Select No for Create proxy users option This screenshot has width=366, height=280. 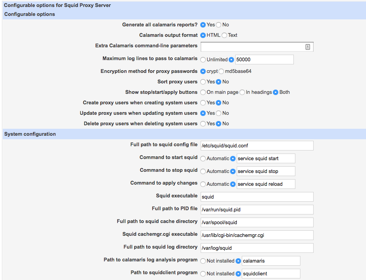[x=219, y=103]
